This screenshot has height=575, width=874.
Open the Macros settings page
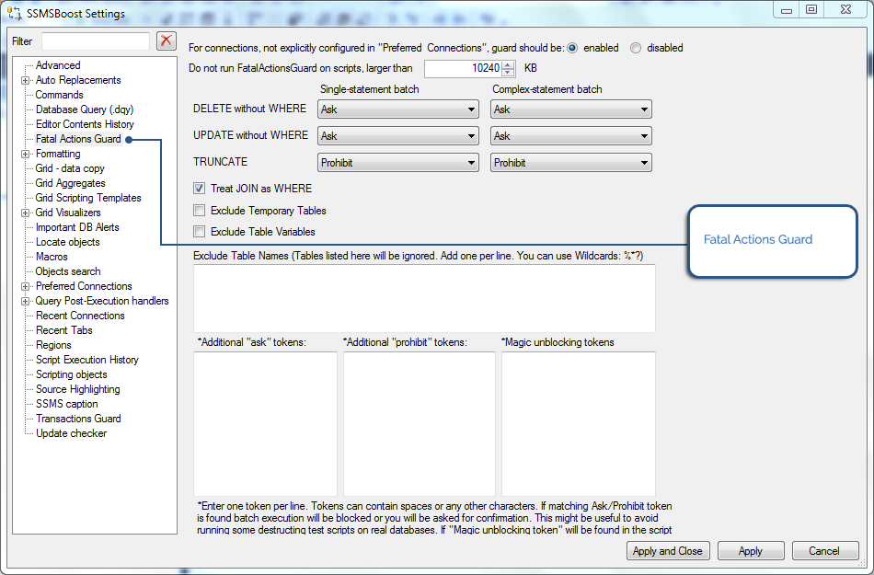(52, 257)
